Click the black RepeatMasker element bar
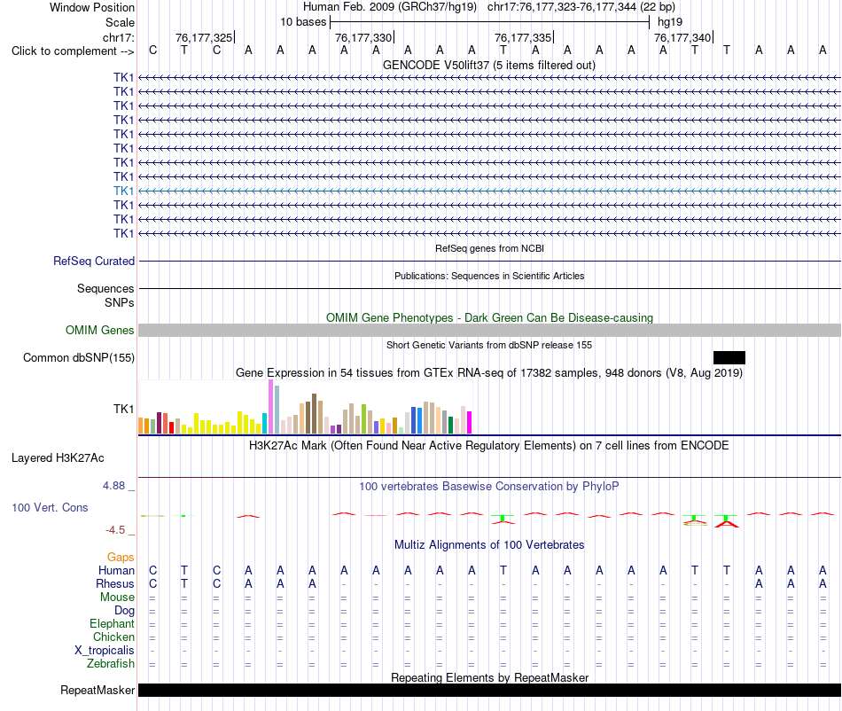Image resolution: width=842 pixels, height=711 pixels. point(489,690)
